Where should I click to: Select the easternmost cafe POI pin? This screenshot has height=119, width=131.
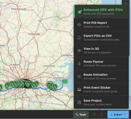pos(54,87)
